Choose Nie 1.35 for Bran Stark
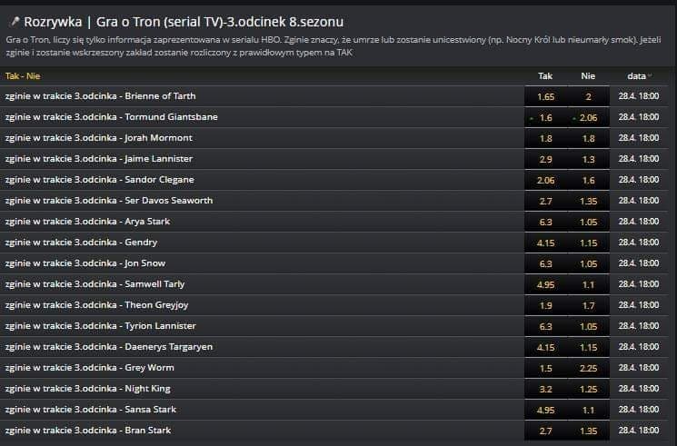677x446 pixels. pos(588,431)
